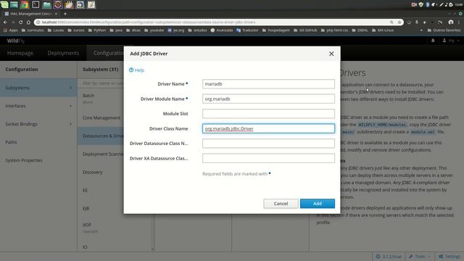Open the Configuration tab
Screen dimensions: 464x261
coord(108,53)
